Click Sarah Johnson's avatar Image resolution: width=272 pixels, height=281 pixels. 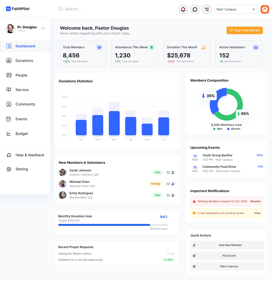point(63,173)
